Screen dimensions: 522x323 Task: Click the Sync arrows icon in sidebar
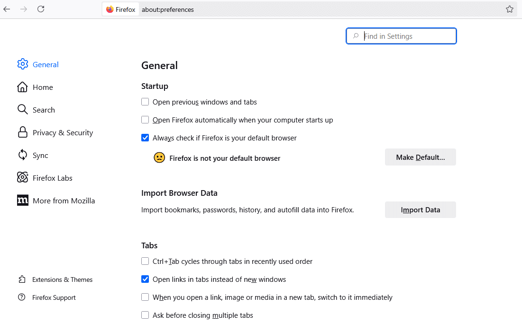[22, 155]
